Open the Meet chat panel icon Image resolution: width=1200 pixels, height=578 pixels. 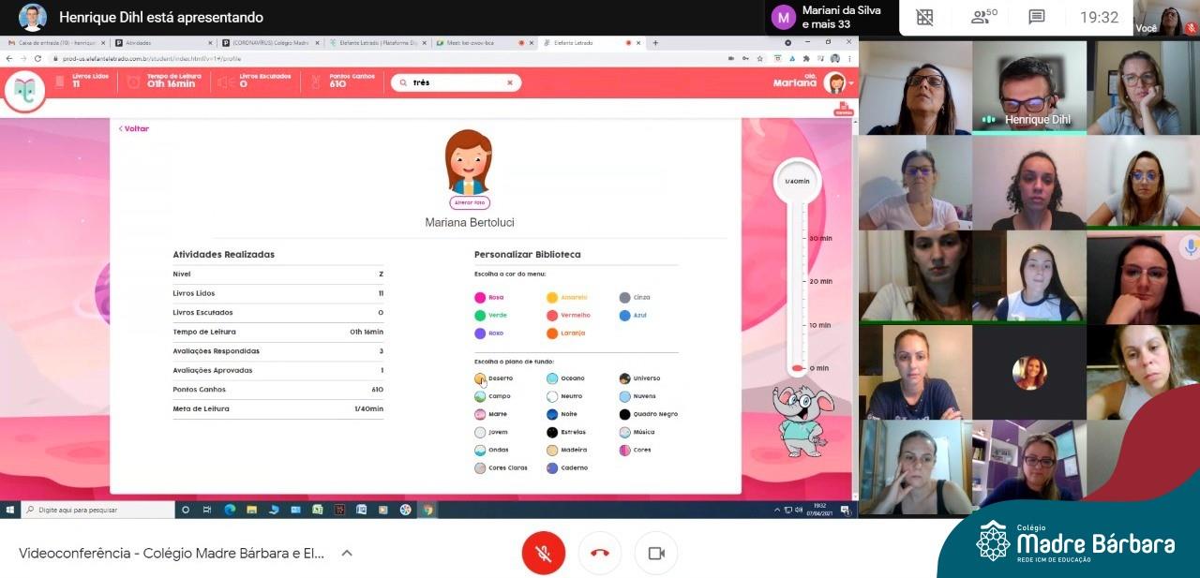click(1036, 17)
